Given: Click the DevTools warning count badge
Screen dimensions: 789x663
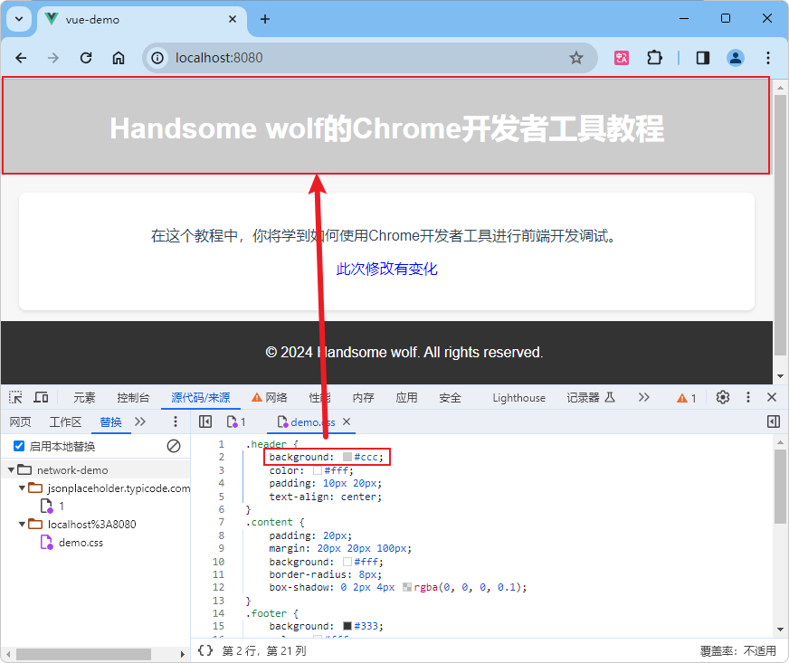Looking at the screenshot, I should tap(687, 398).
